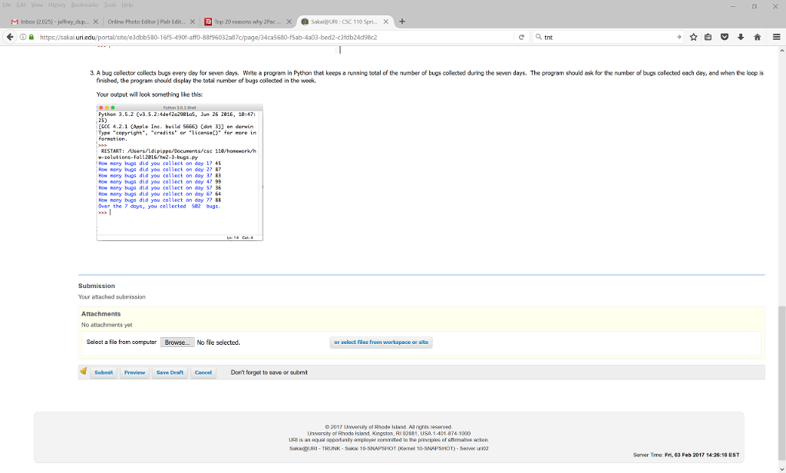Open the Bookmarks menu

point(84,5)
